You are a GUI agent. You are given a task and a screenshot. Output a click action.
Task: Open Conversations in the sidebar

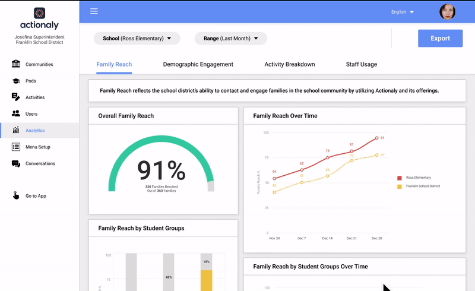pos(39,163)
